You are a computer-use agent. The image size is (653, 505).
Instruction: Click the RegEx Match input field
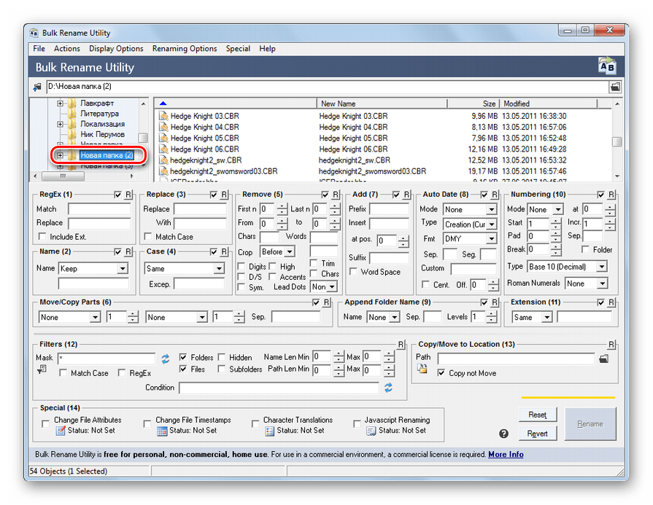tap(99, 209)
